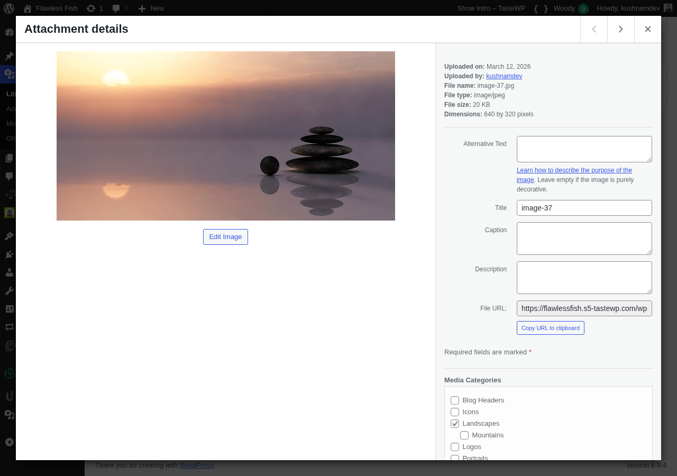Screen dimensions: 677x476
Task: Copy the file URL to clipboard
Action: click(550, 328)
